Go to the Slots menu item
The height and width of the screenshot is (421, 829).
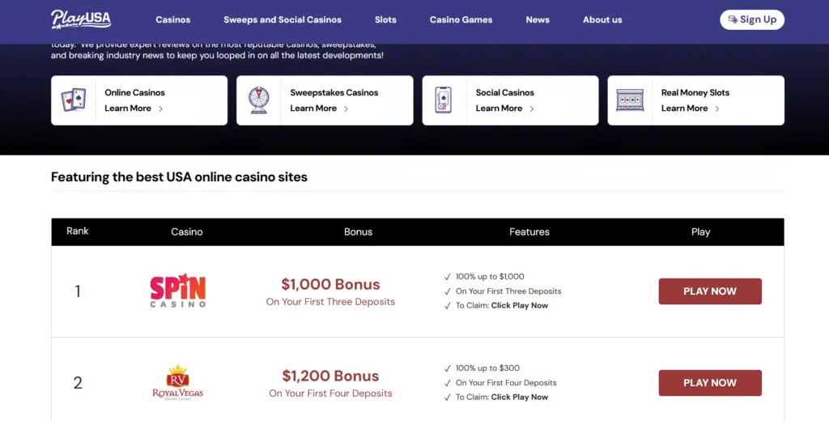tap(385, 19)
